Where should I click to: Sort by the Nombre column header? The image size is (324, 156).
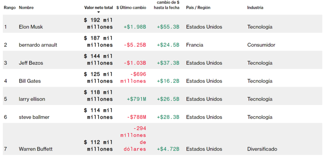(26, 8)
